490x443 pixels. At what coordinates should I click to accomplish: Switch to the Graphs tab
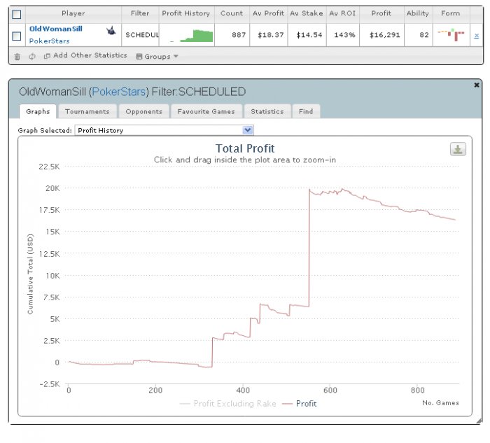click(x=38, y=111)
